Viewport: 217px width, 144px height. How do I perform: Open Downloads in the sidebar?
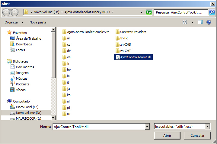tap(21, 44)
